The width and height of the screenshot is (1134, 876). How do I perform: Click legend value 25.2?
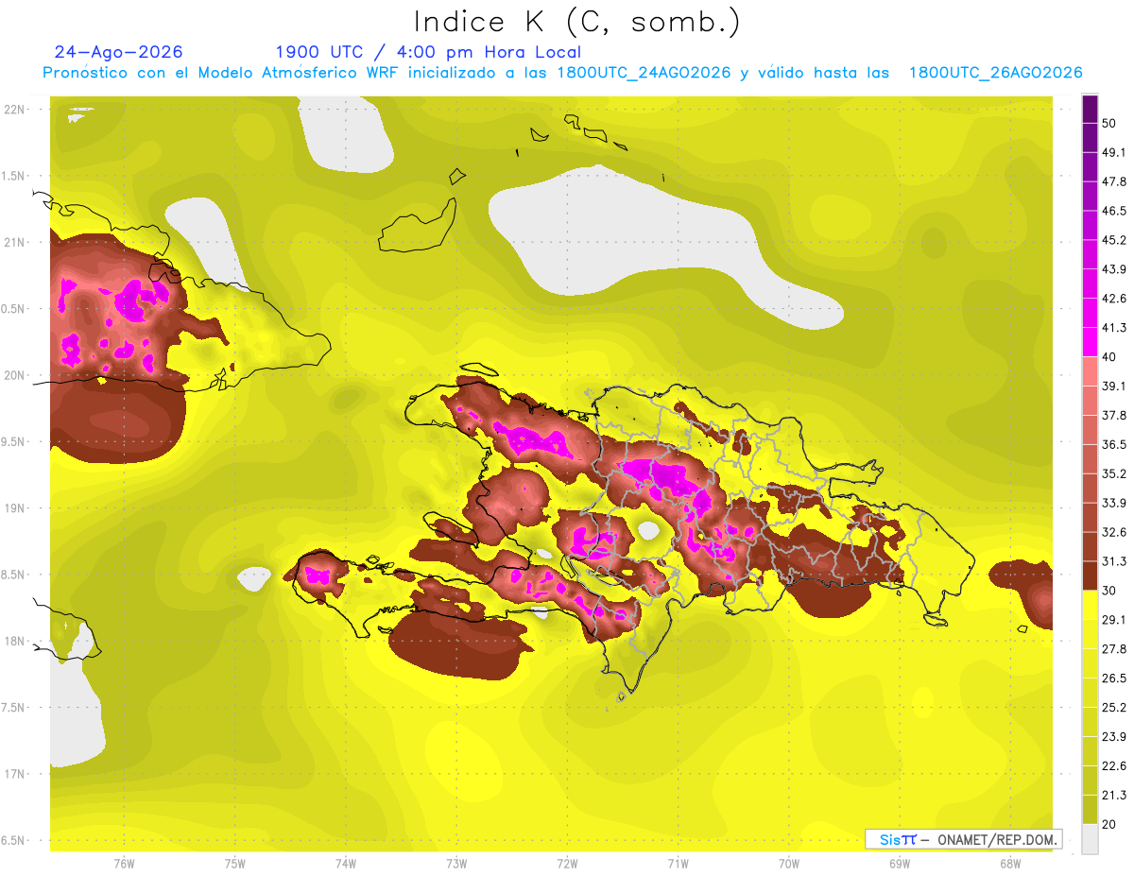pyautogui.click(x=1114, y=707)
